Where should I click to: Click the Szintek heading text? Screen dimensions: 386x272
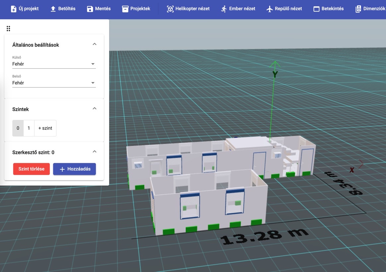coord(21,110)
